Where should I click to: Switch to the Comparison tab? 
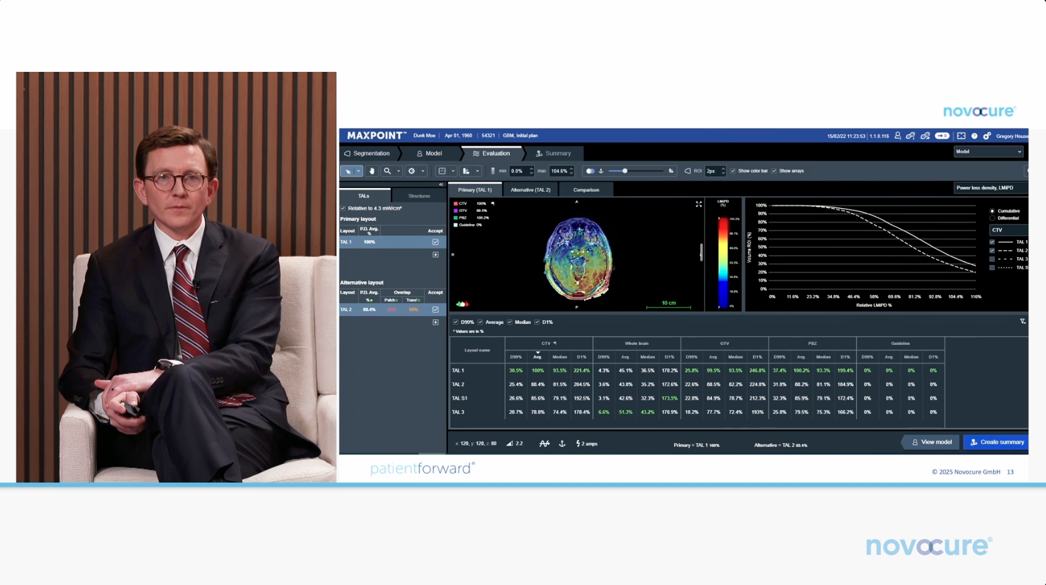point(586,190)
